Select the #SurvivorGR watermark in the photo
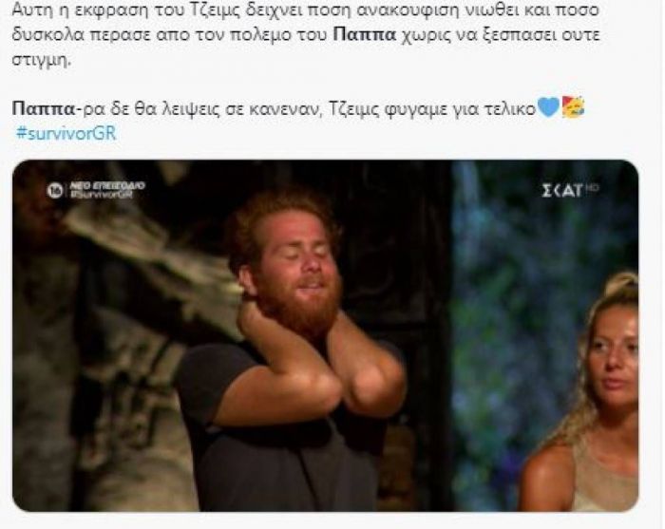The image size is (665, 529). [x=102, y=195]
